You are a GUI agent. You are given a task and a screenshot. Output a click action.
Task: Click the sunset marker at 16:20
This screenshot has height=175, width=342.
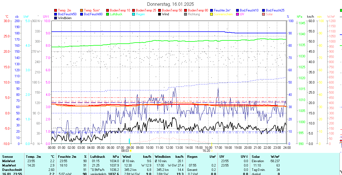tap(212, 150)
